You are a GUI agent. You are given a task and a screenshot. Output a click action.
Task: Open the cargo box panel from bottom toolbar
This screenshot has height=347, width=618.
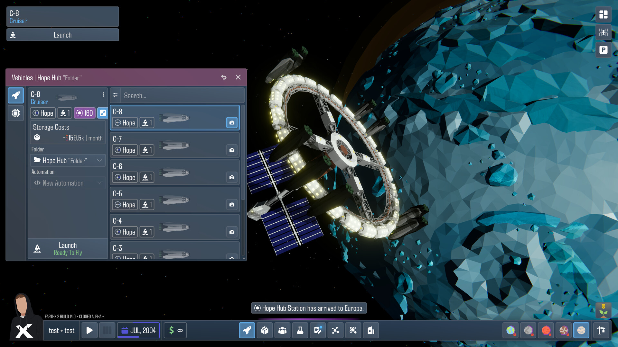(x=265, y=330)
